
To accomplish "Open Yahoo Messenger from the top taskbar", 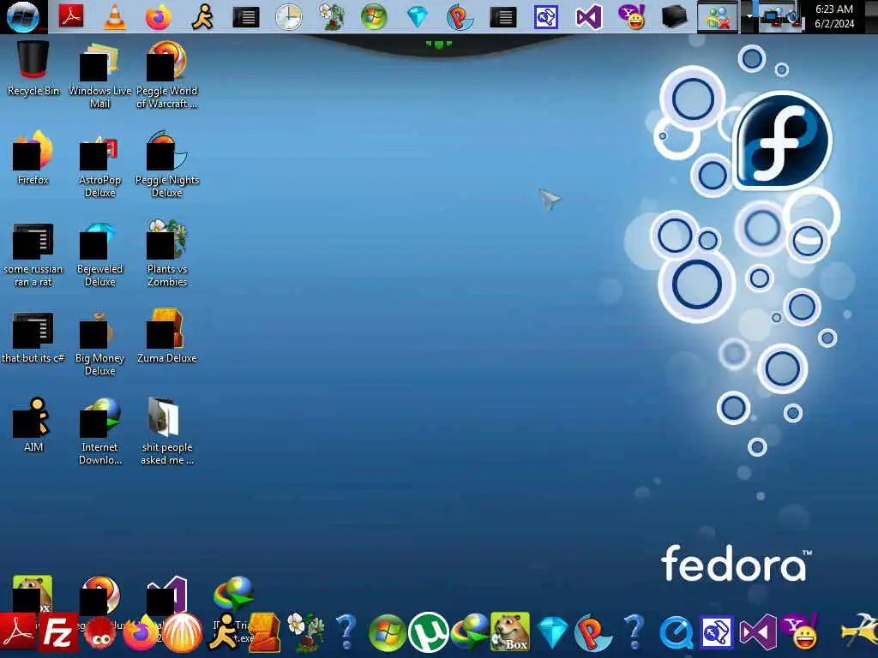I will pos(632,17).
